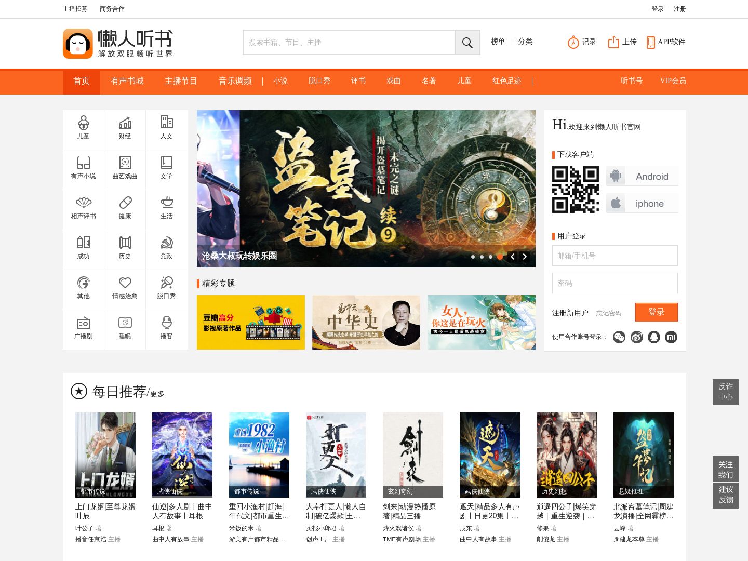Open the 成功 category icon
Viewport: 748px width, 561px height.
pos(83,242)
